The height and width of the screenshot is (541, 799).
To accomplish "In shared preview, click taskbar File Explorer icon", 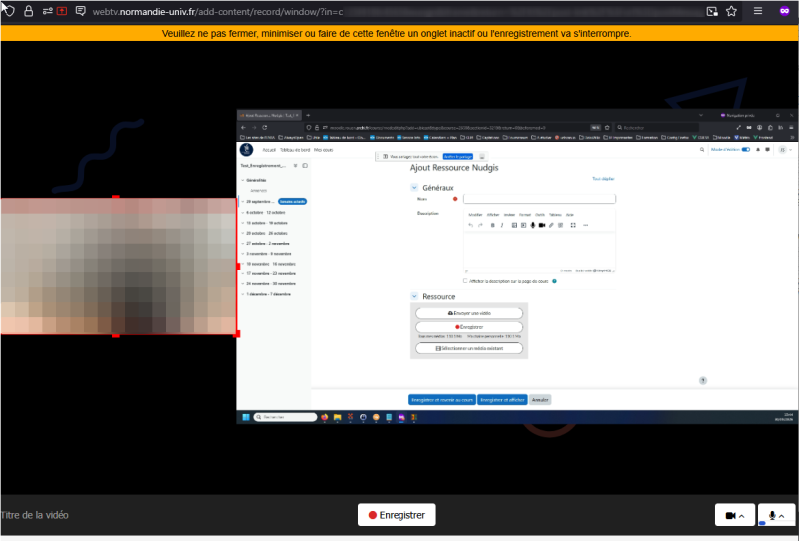I will pos(337,417).
